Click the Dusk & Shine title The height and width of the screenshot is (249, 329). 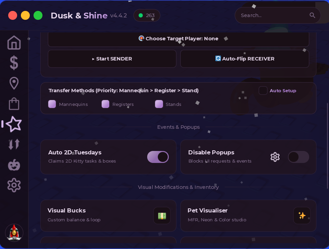[79, 15]
